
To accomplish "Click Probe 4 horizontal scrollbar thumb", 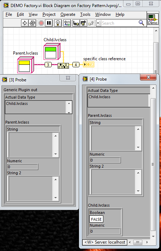I will point(137,242).
